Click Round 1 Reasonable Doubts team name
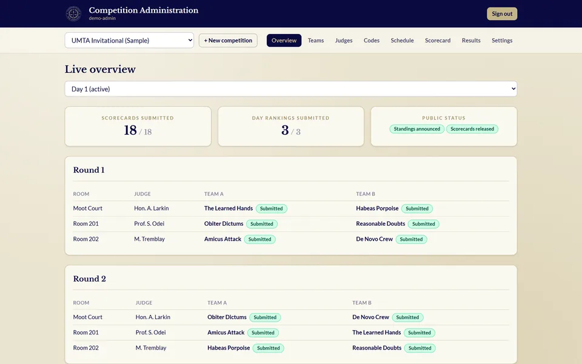This screenshot has height=364, width=582. [381, 224]
